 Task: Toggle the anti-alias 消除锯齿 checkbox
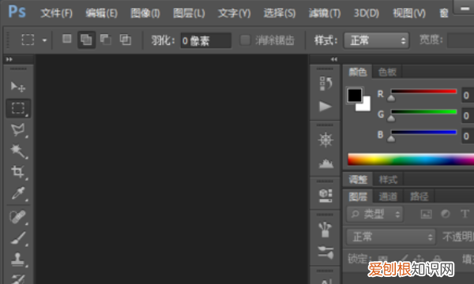tap(245, 39)
